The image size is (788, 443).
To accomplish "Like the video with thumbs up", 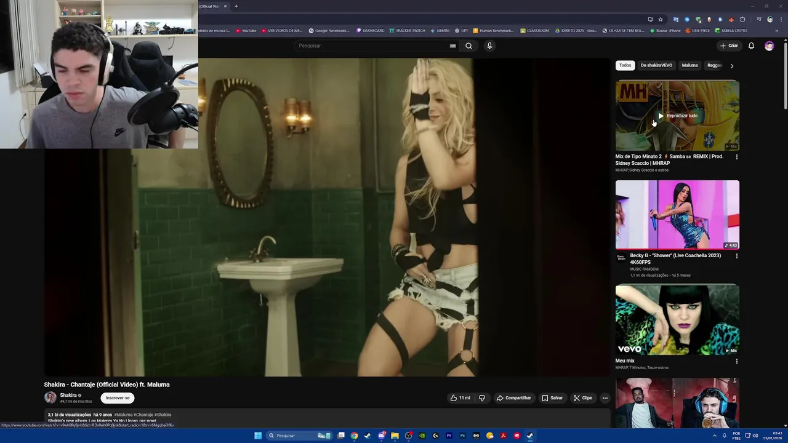I will 460,398.
